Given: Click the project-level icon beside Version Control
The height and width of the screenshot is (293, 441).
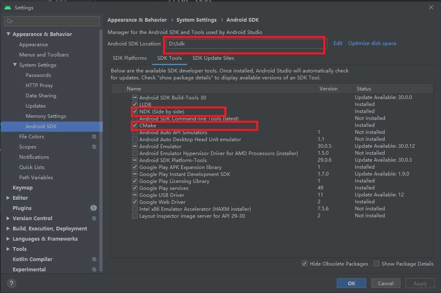Looking at the screenshot, I should [x=94, y=219].
